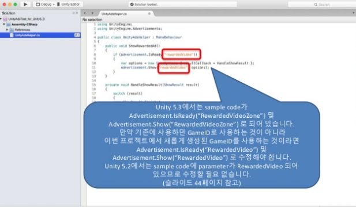356x207 pixels.
Task: Open the options menu on the UnityAdsHelper.cs row
Action: coord(77,35)
